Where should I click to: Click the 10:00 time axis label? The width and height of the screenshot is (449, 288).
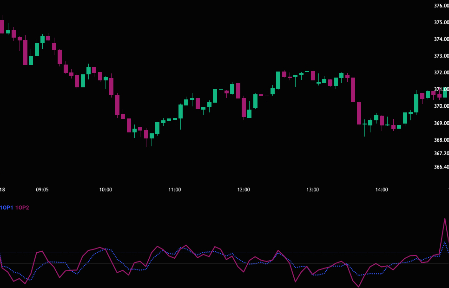tap(106, 190)
